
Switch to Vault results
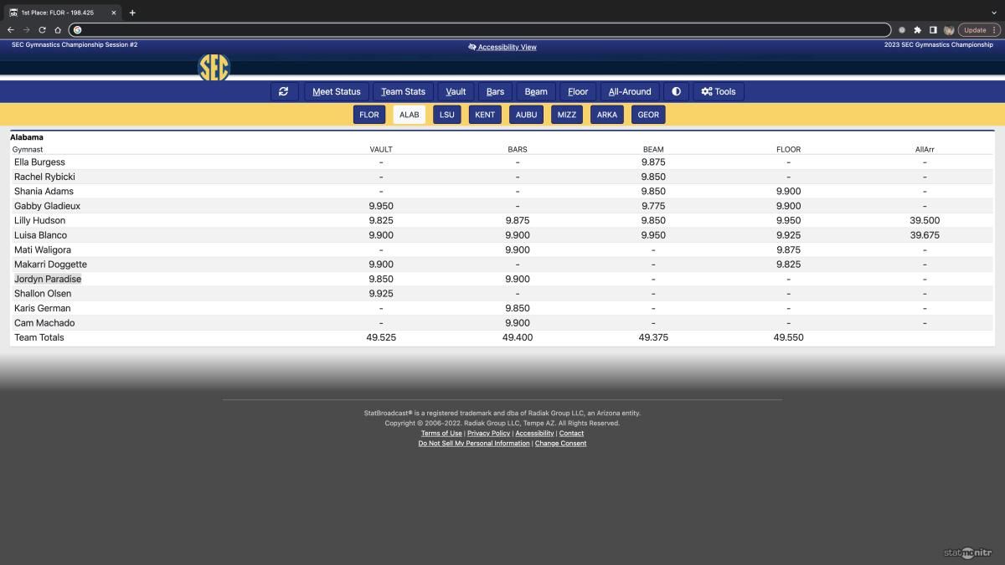click(x=456, y=91)
